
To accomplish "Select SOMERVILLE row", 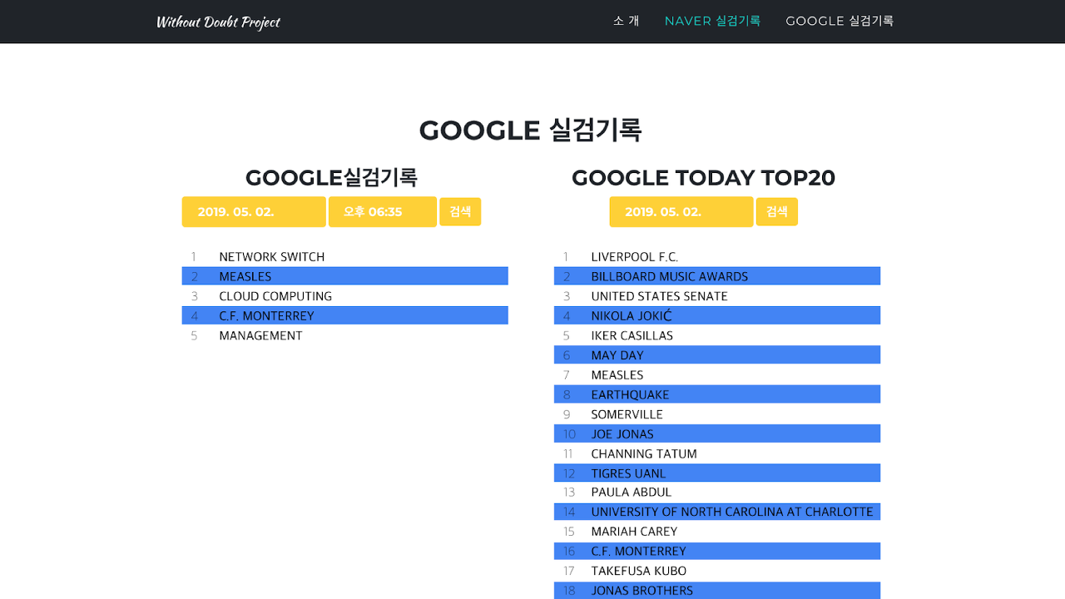I will (717, 414).
